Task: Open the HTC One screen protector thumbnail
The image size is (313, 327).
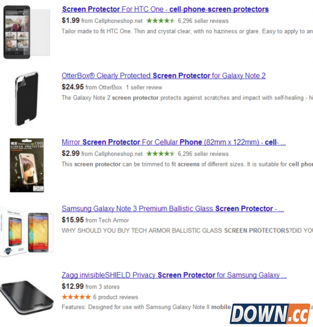Action: click(x=27, y=32)
